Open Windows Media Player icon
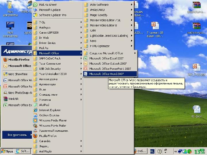The height and width of the screenshot is (155, 207). coord(35,121)
